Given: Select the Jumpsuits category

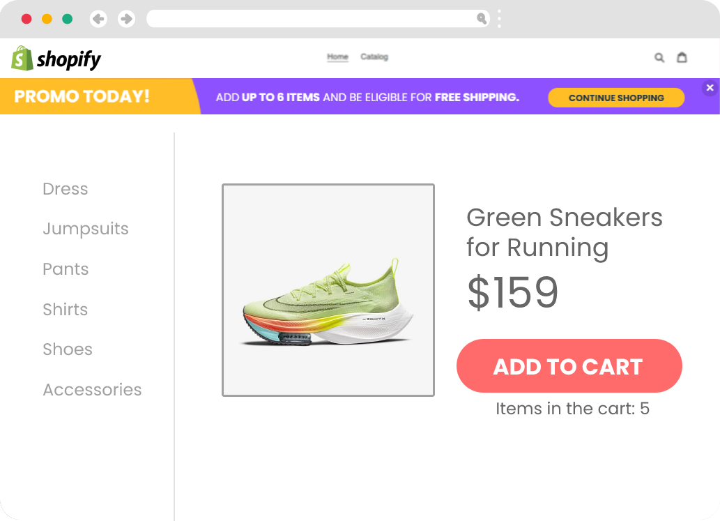Looking at the screenshot, I should [x=86, y=229].
